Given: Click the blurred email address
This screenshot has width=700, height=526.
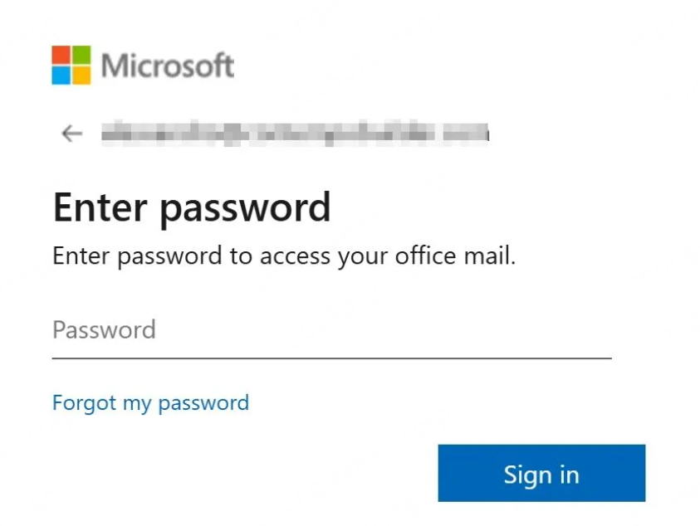Looking at the screenshot, I should (295, 133).
